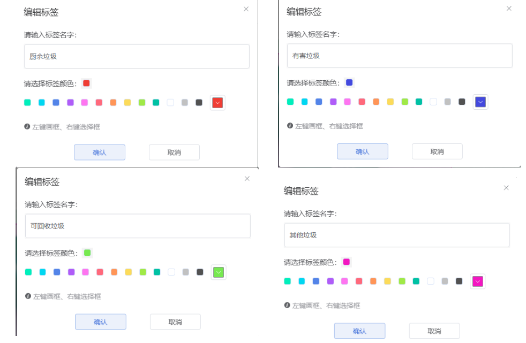This screenshot has width=526, height=343.
Task: Pick the purple swatch in 厨余垃圾 dialog
Action: tap(70, 102)
